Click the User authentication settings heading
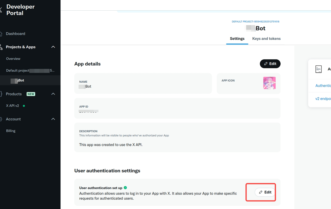Screen dimensions: 331x209 107,171
